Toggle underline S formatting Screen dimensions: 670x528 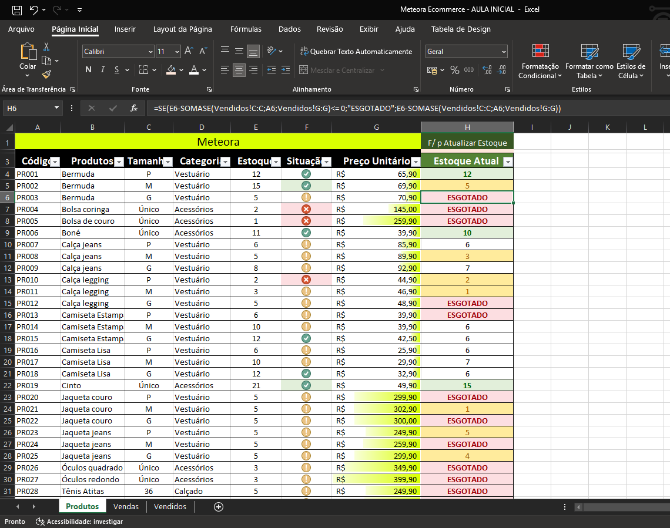[x=116, y=69]
